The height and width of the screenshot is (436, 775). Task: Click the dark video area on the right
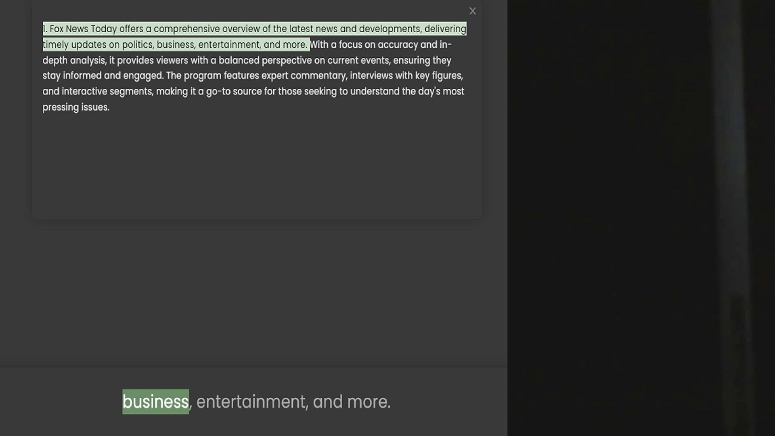pos(641,218)
